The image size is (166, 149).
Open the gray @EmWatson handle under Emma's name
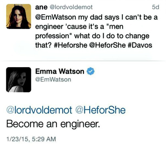[53, 80]
